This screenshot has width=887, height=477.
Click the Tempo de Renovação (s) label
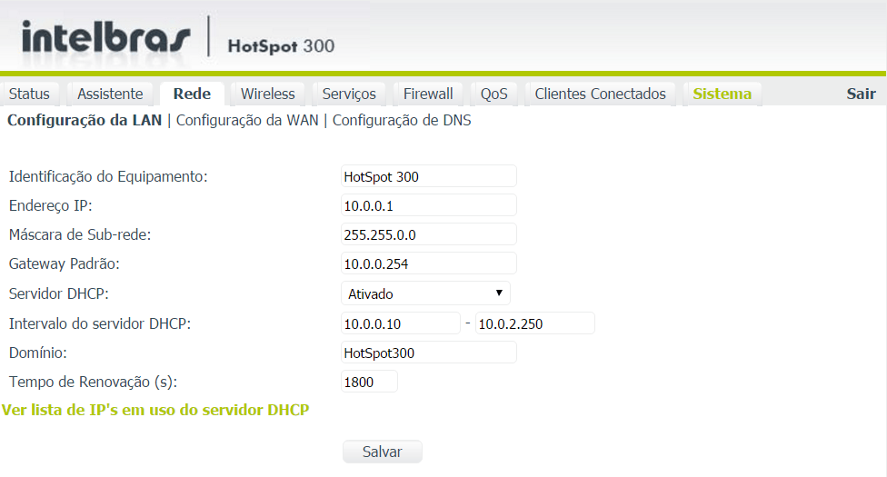pos(94,382)
